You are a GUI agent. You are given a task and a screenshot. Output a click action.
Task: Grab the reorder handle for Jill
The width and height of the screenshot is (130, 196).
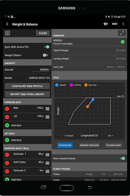pos(47,117)
